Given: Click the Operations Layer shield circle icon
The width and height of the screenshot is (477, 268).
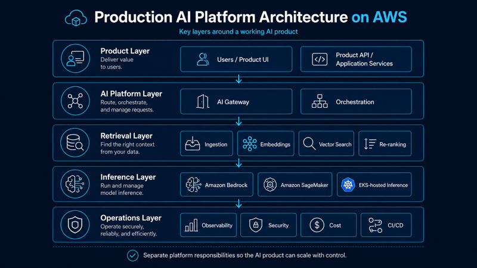Looking at the screenshot, I should pos(75,225).
